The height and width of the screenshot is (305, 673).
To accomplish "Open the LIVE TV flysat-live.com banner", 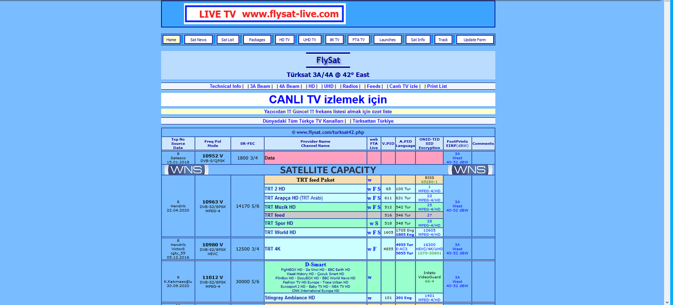I will pos(265,14).
